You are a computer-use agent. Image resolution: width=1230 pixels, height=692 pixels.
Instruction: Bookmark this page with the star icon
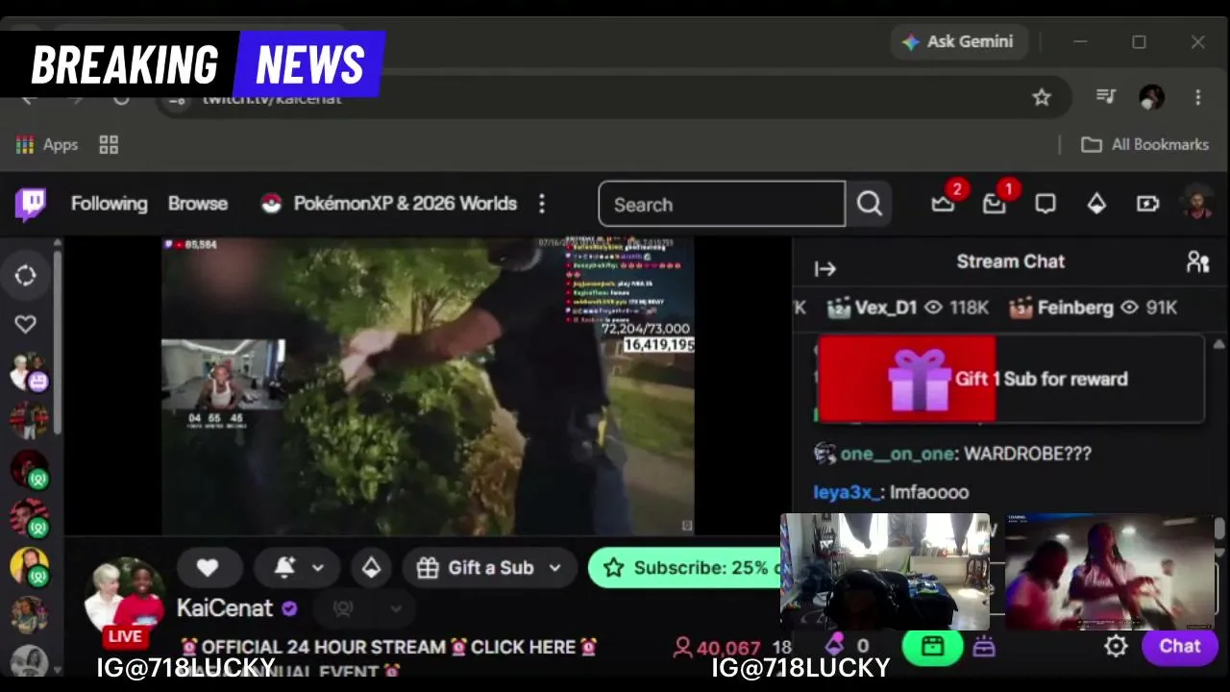click(1042, 97)
